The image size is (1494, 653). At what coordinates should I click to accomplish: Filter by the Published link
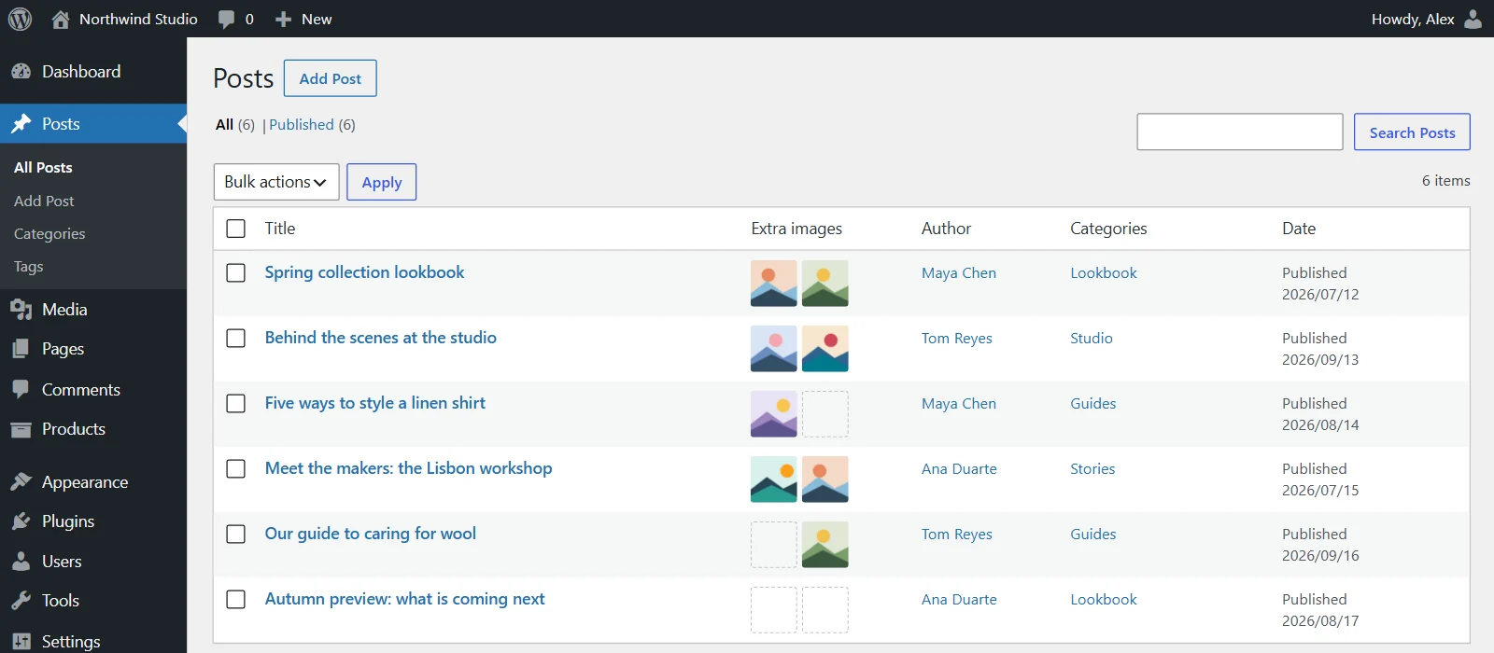302,125
